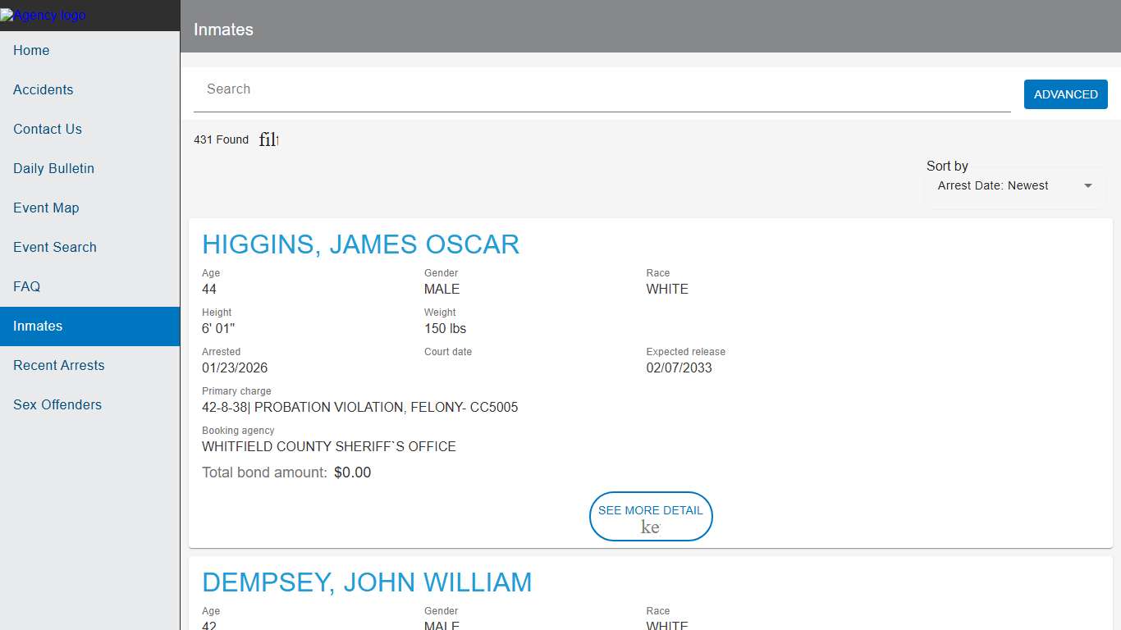Open the Event Map

click(x=46, y=208)
